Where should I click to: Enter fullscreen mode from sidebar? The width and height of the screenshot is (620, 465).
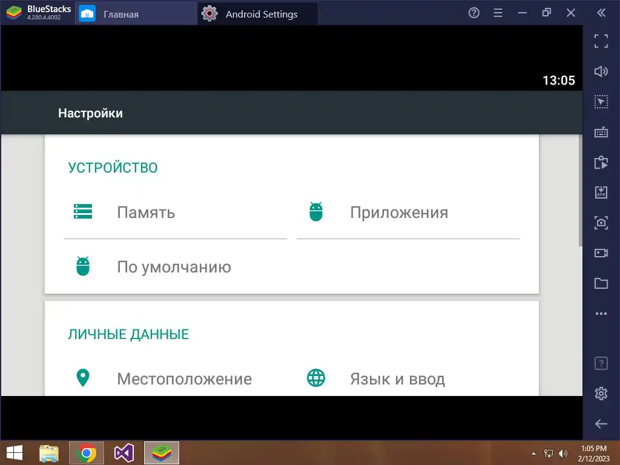pyautogui.click(x=601, y=41)
